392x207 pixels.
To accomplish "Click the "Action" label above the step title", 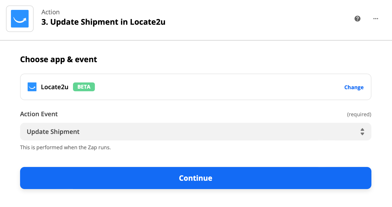I will click(x=51, y=12).
